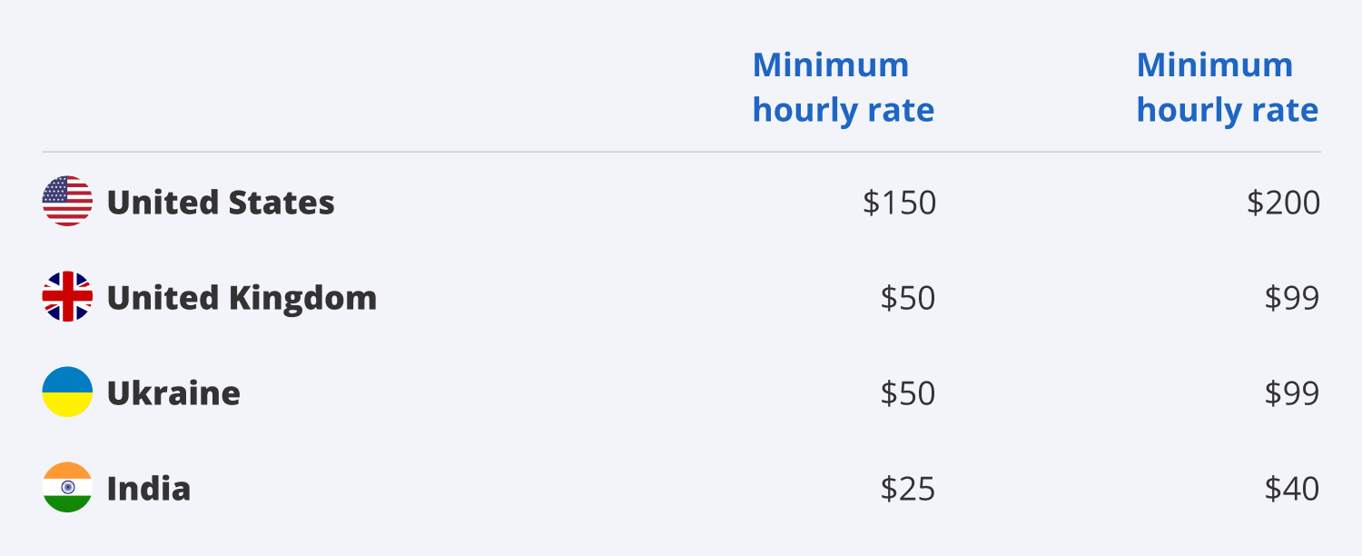Click the Ashoka Chakra wheel on India's flag
This screenshot has height=556, width=1362.
tap(67, 487)
